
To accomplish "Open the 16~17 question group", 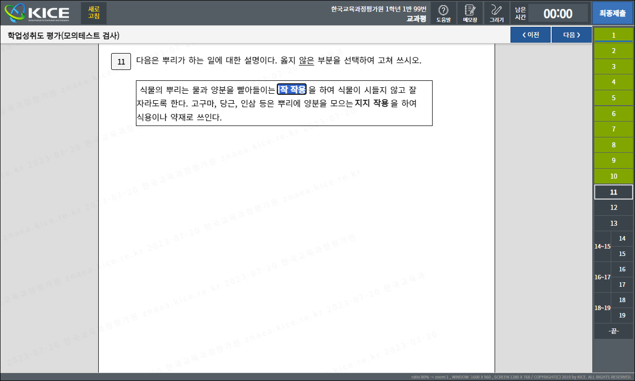I will click(x=602, y=277).
